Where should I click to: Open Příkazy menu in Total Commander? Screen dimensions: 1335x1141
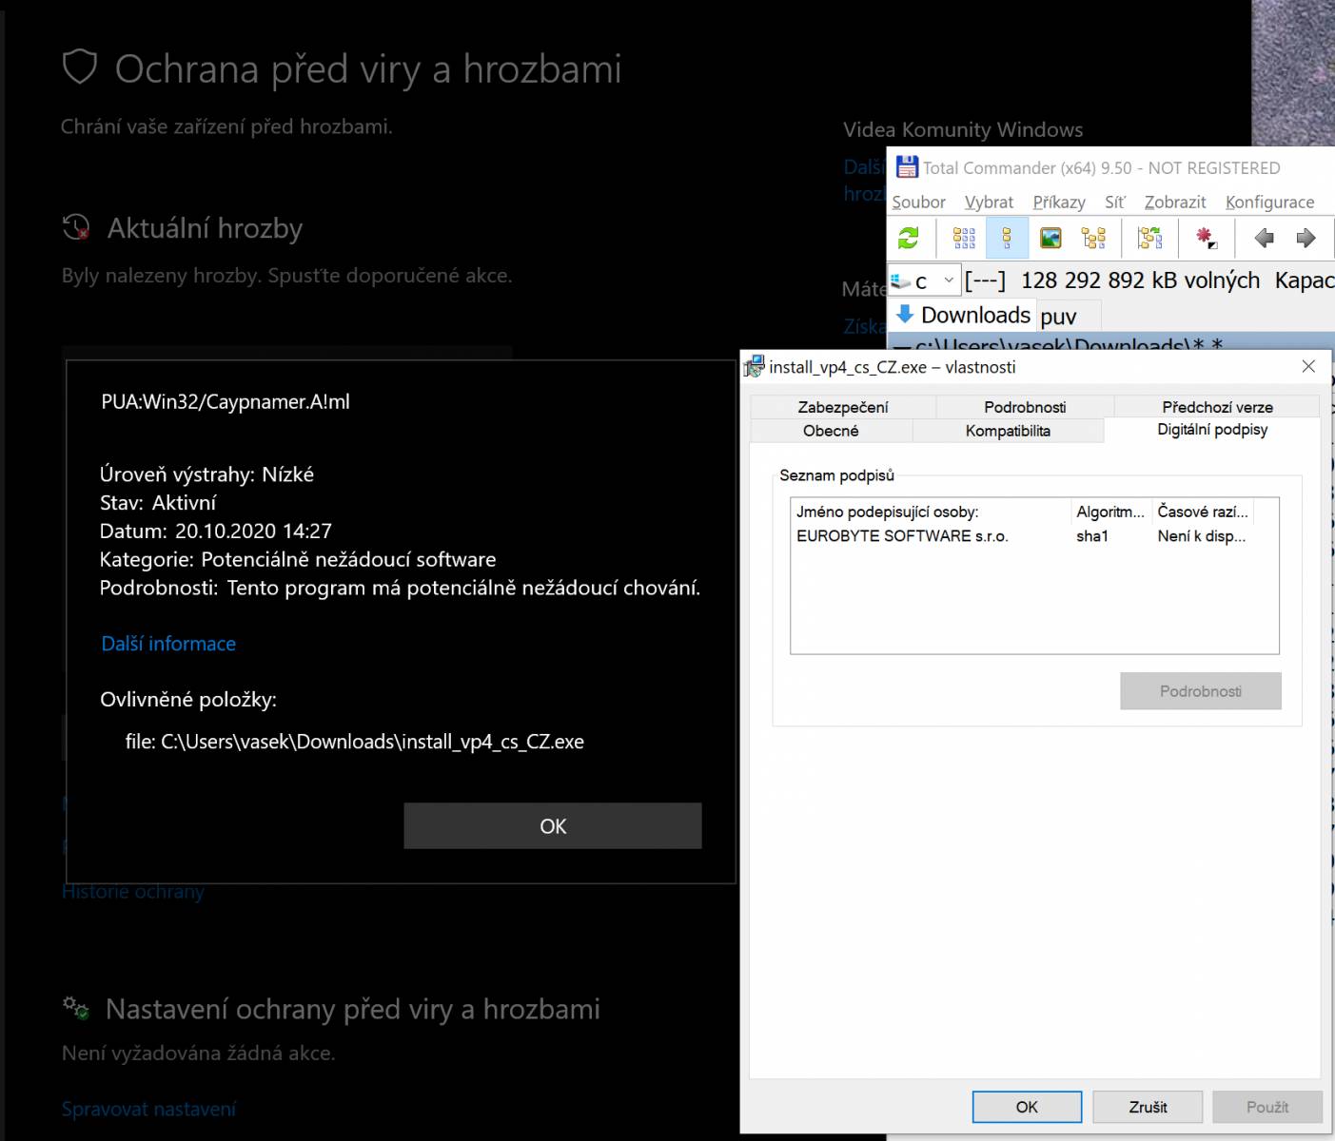[1059, 202]
